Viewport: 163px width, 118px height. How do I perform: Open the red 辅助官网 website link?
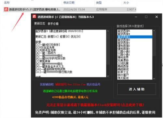(70, 84)
